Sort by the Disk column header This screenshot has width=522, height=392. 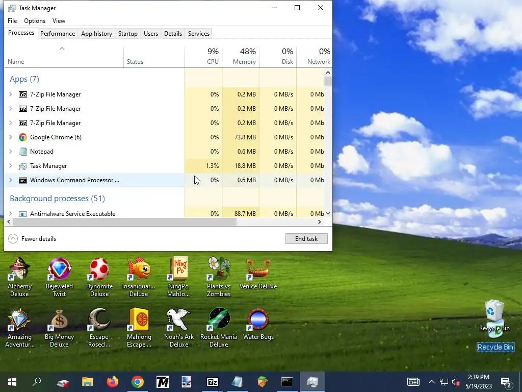point(278,57)
